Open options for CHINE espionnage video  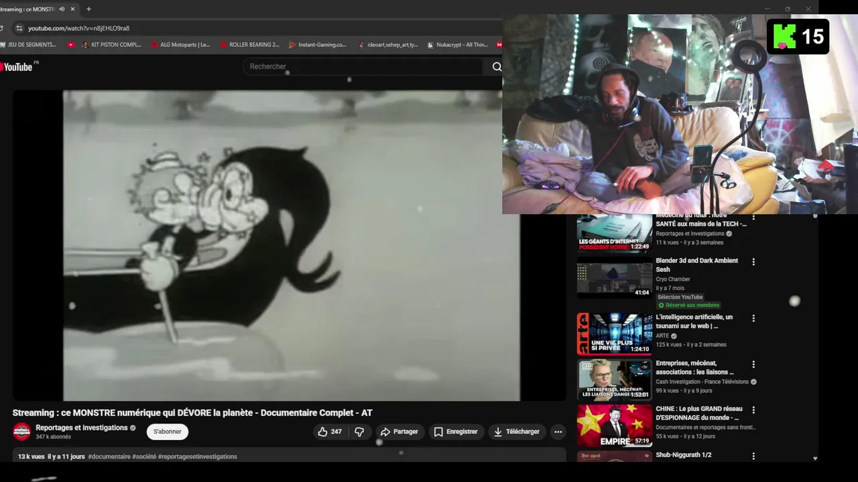[753, 410]
